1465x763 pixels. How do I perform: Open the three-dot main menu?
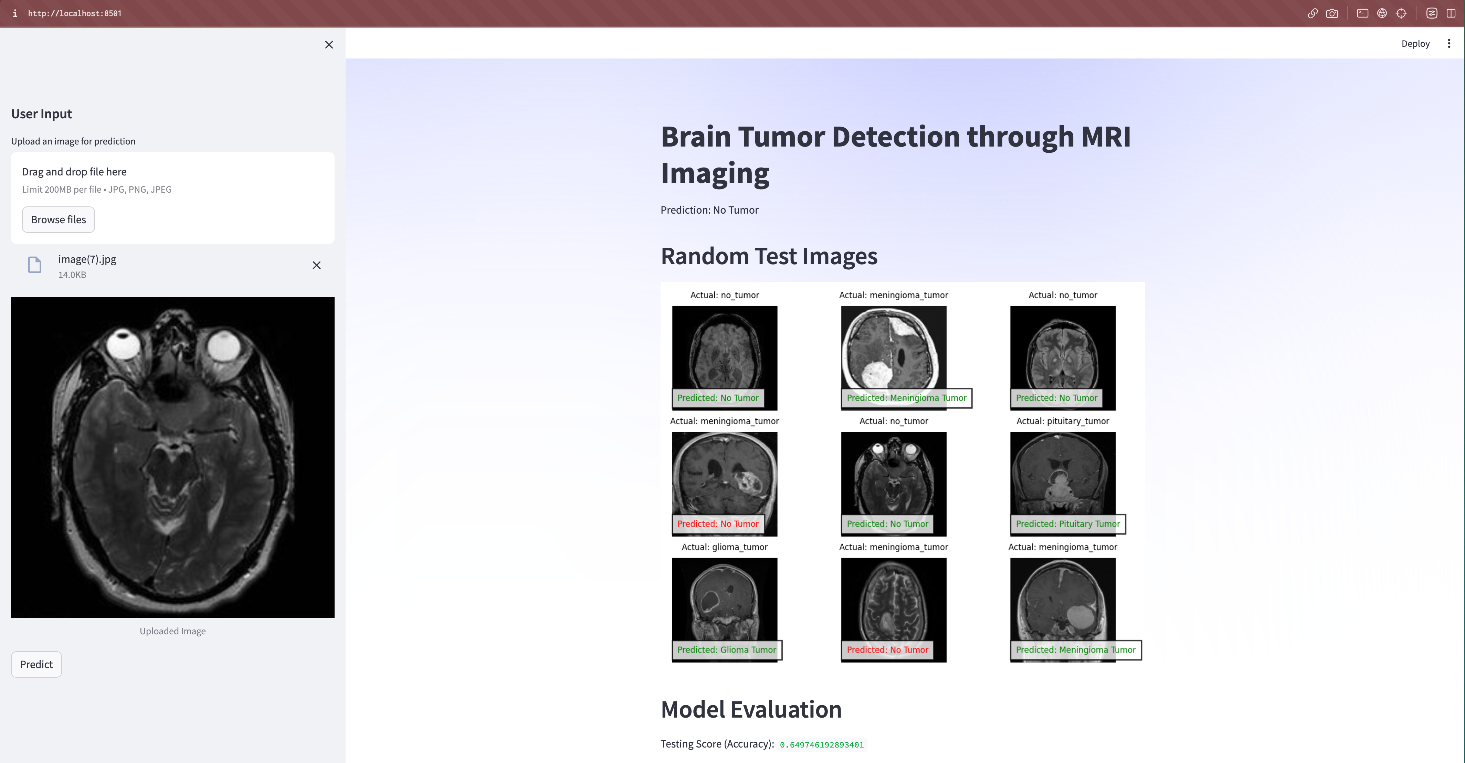point(1448,43)
